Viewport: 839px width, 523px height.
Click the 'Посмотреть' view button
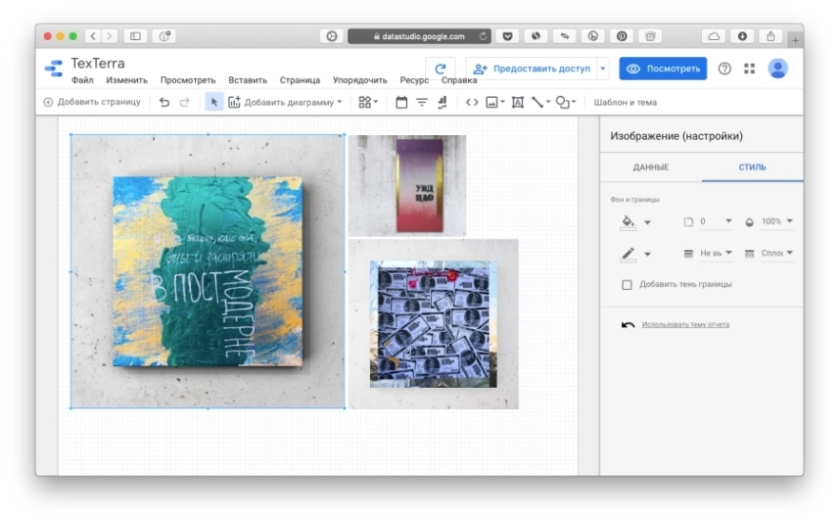pos(663,68)
